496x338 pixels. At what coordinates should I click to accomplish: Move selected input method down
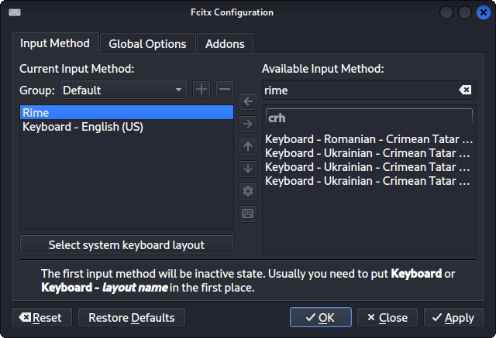248,169
